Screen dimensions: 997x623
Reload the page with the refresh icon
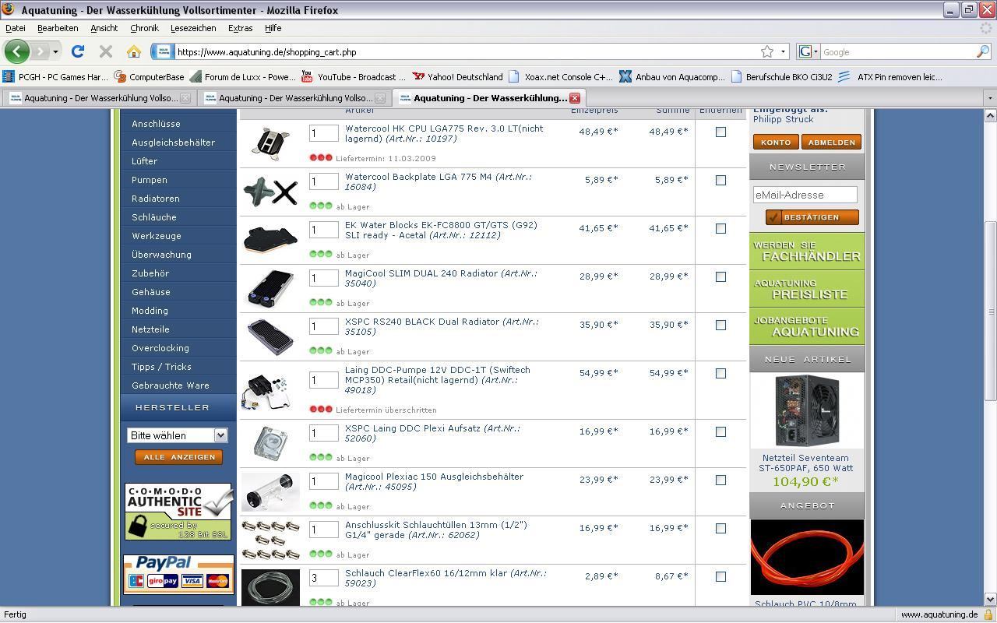point(77,51)
